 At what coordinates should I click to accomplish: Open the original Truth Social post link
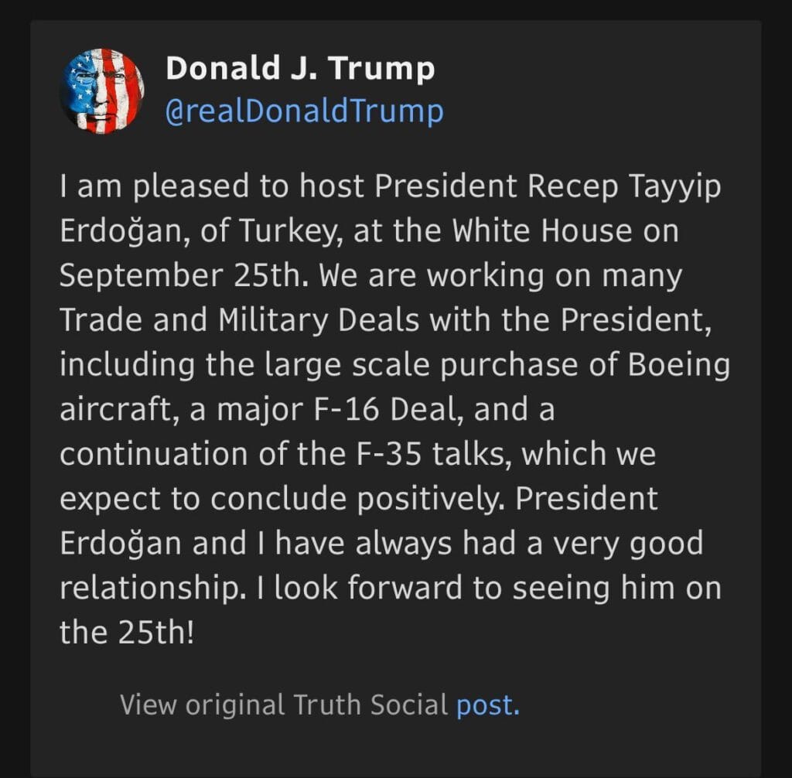coord(487,705)
